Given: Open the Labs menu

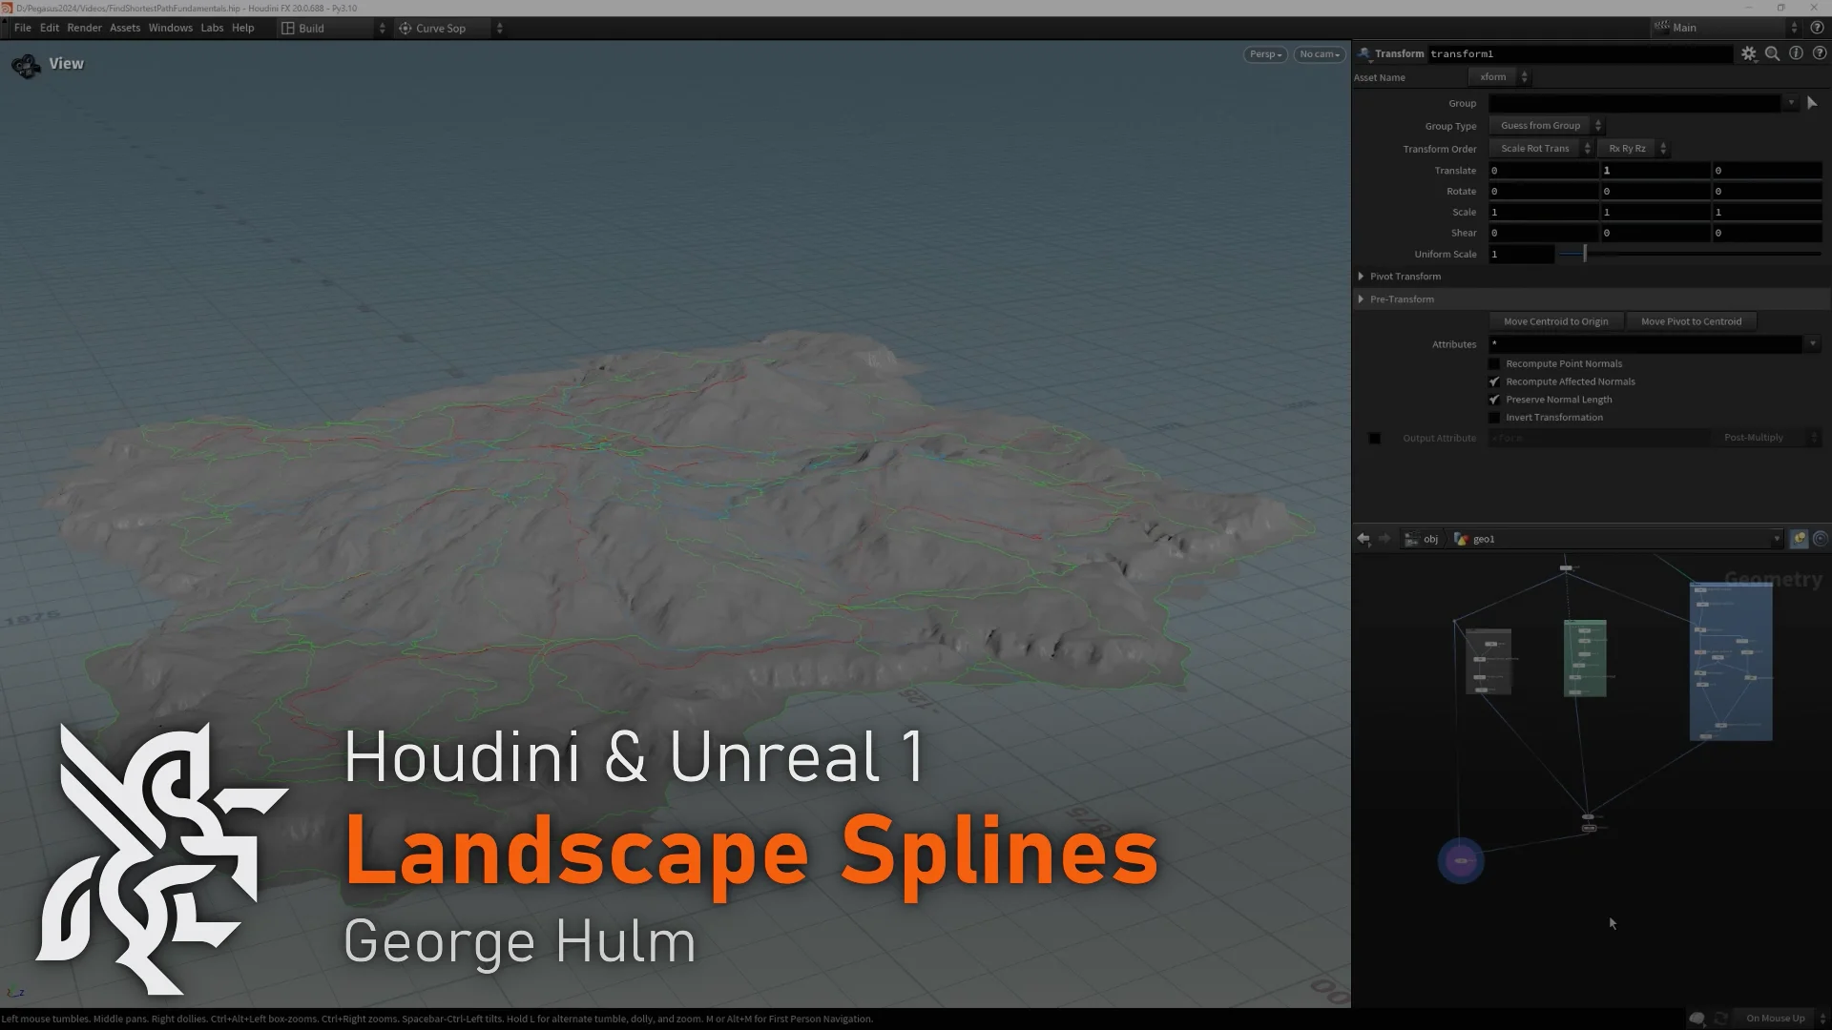Looking at the screenshot, I should click(x=212, y=28).
